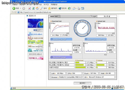Screen dimensions: 125x90
Task: Click the Clock 997 MHz field
Action: click(x=91, y=73)
